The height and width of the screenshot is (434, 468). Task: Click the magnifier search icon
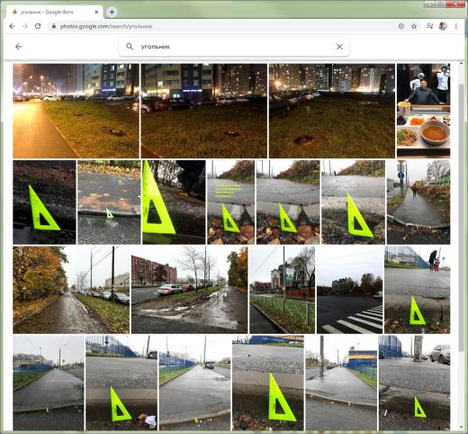pyautogui.click(x=130, y=47)
